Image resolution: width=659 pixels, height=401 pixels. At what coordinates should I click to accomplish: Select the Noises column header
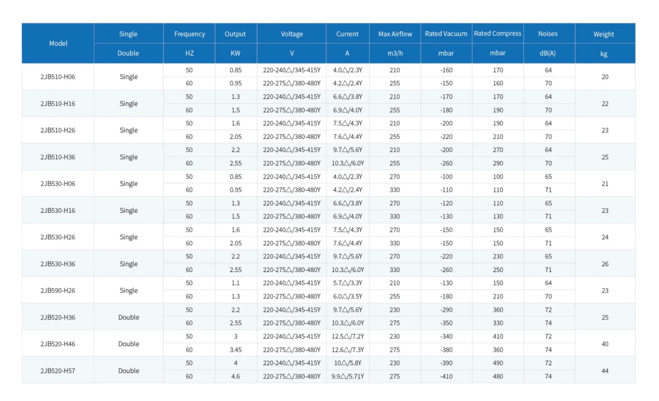pos(548,34)
